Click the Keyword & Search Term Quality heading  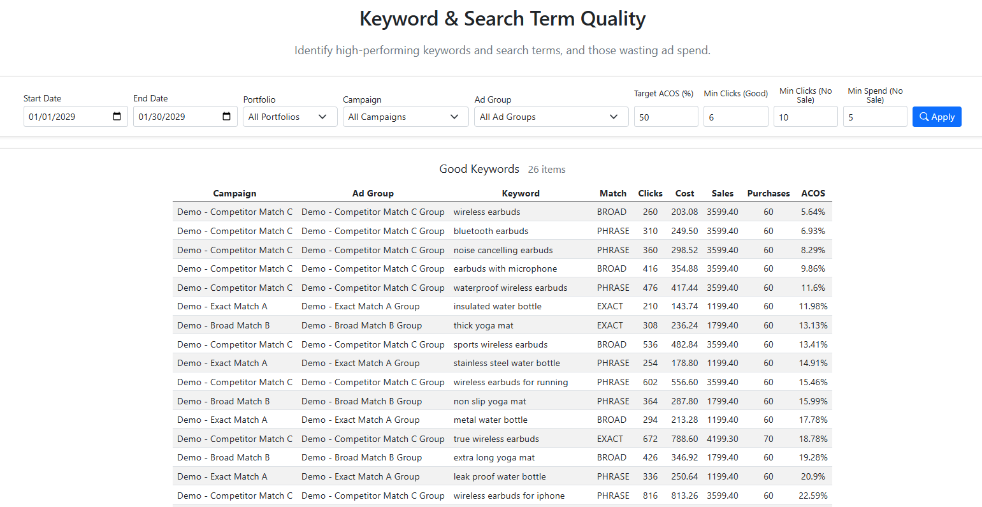click(x=502, y=18)
